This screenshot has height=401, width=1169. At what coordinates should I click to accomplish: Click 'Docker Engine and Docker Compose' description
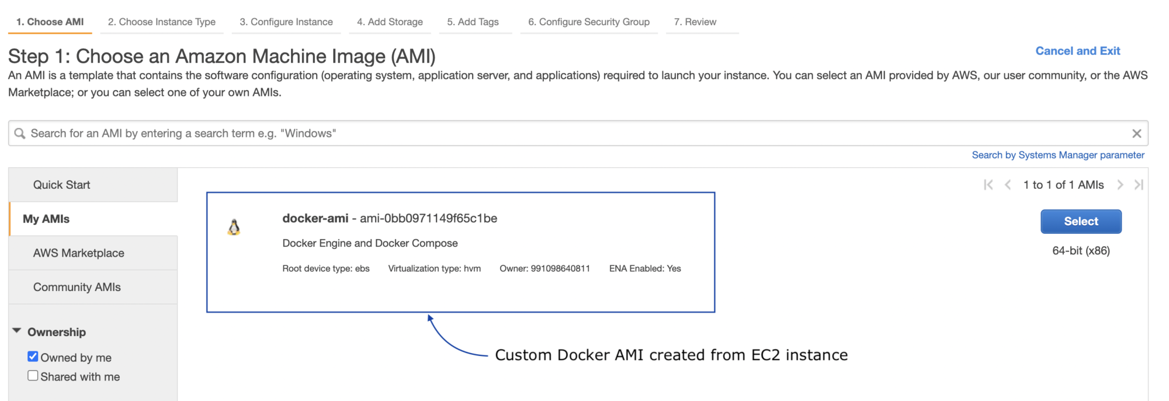click(x=370, y=243)
